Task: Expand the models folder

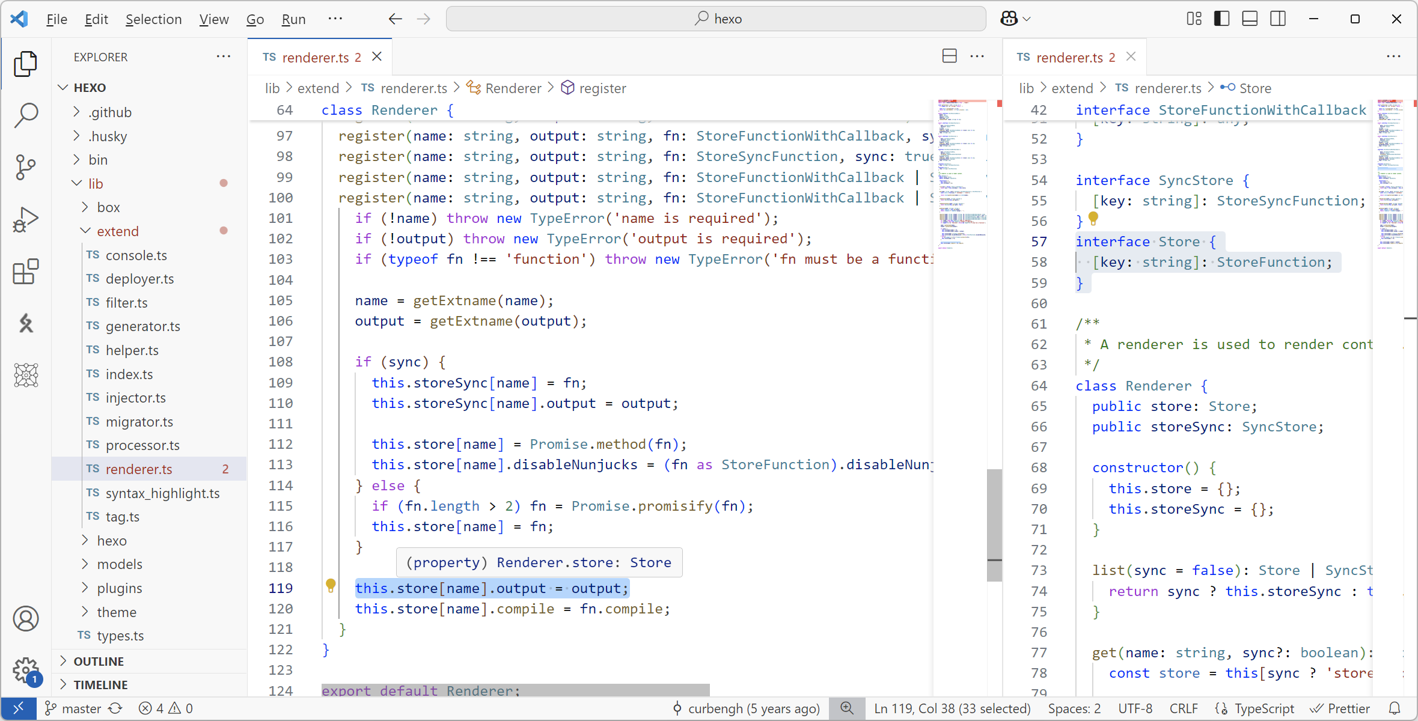Action: pyautogui.click(x=120, y=564)
